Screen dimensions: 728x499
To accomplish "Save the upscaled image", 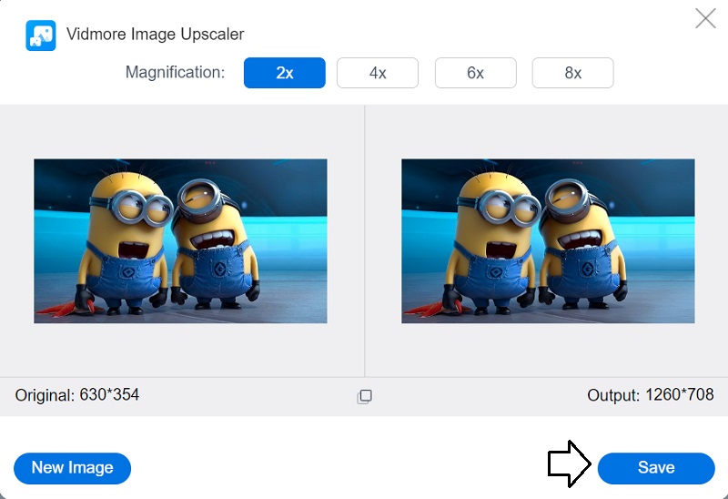I will tap(655, 468).
